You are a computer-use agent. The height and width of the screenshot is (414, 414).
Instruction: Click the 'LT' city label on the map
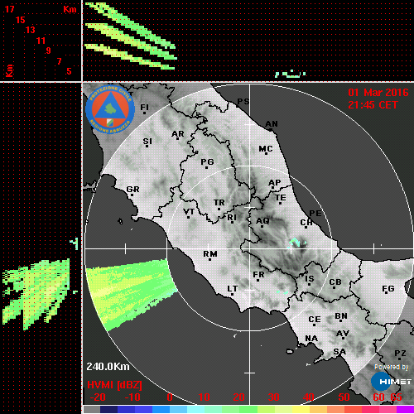pos(233,289)
